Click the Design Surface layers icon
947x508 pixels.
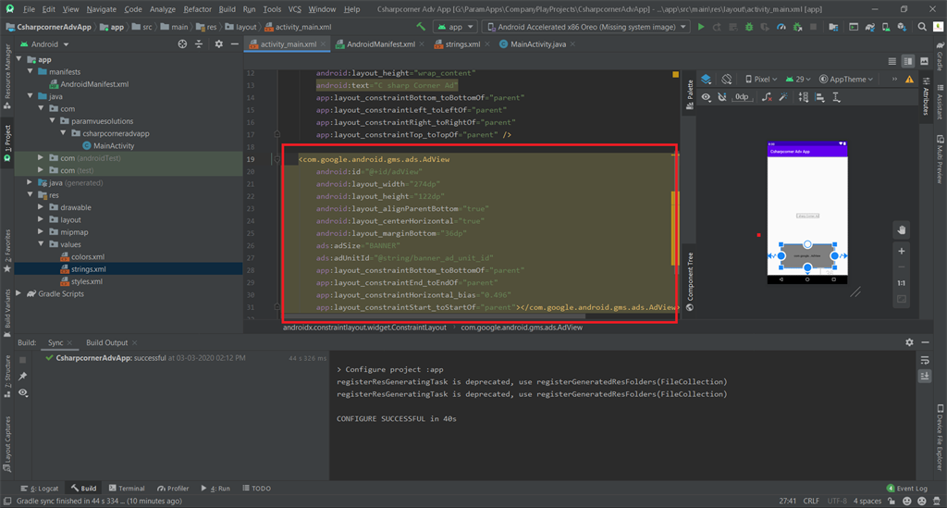tap(706, 80)
